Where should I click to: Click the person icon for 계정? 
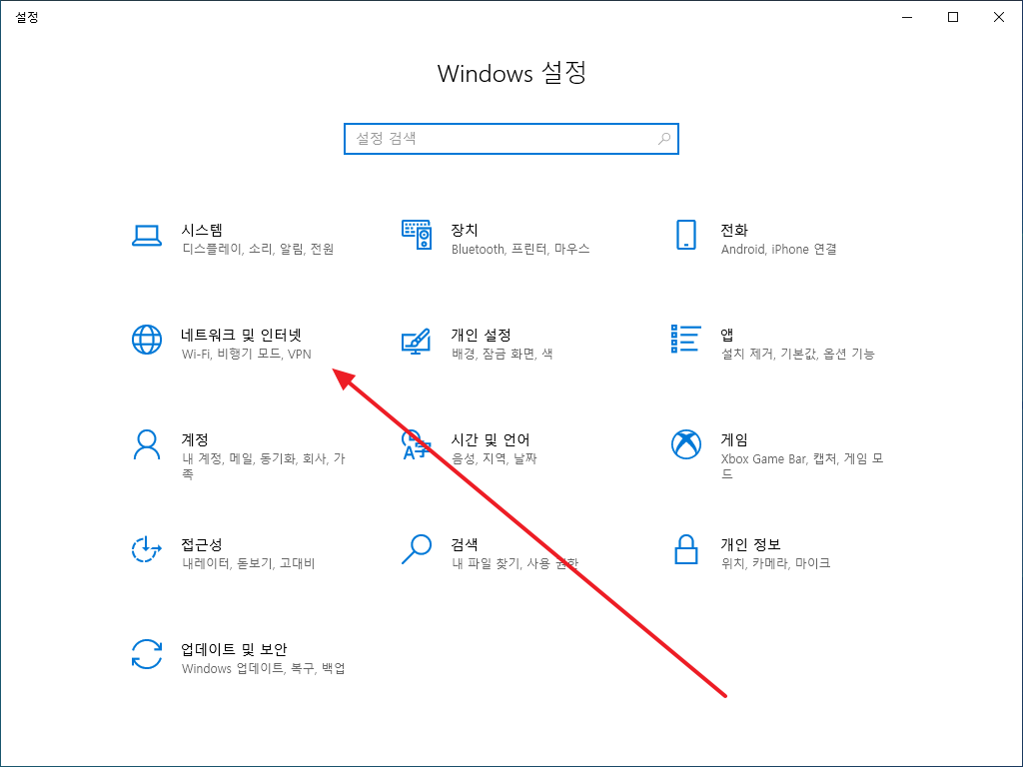147,444
